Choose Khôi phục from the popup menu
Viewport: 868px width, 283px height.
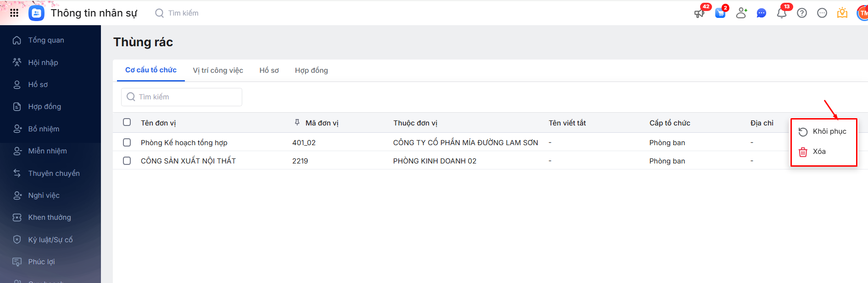click(x=829, y=131)
